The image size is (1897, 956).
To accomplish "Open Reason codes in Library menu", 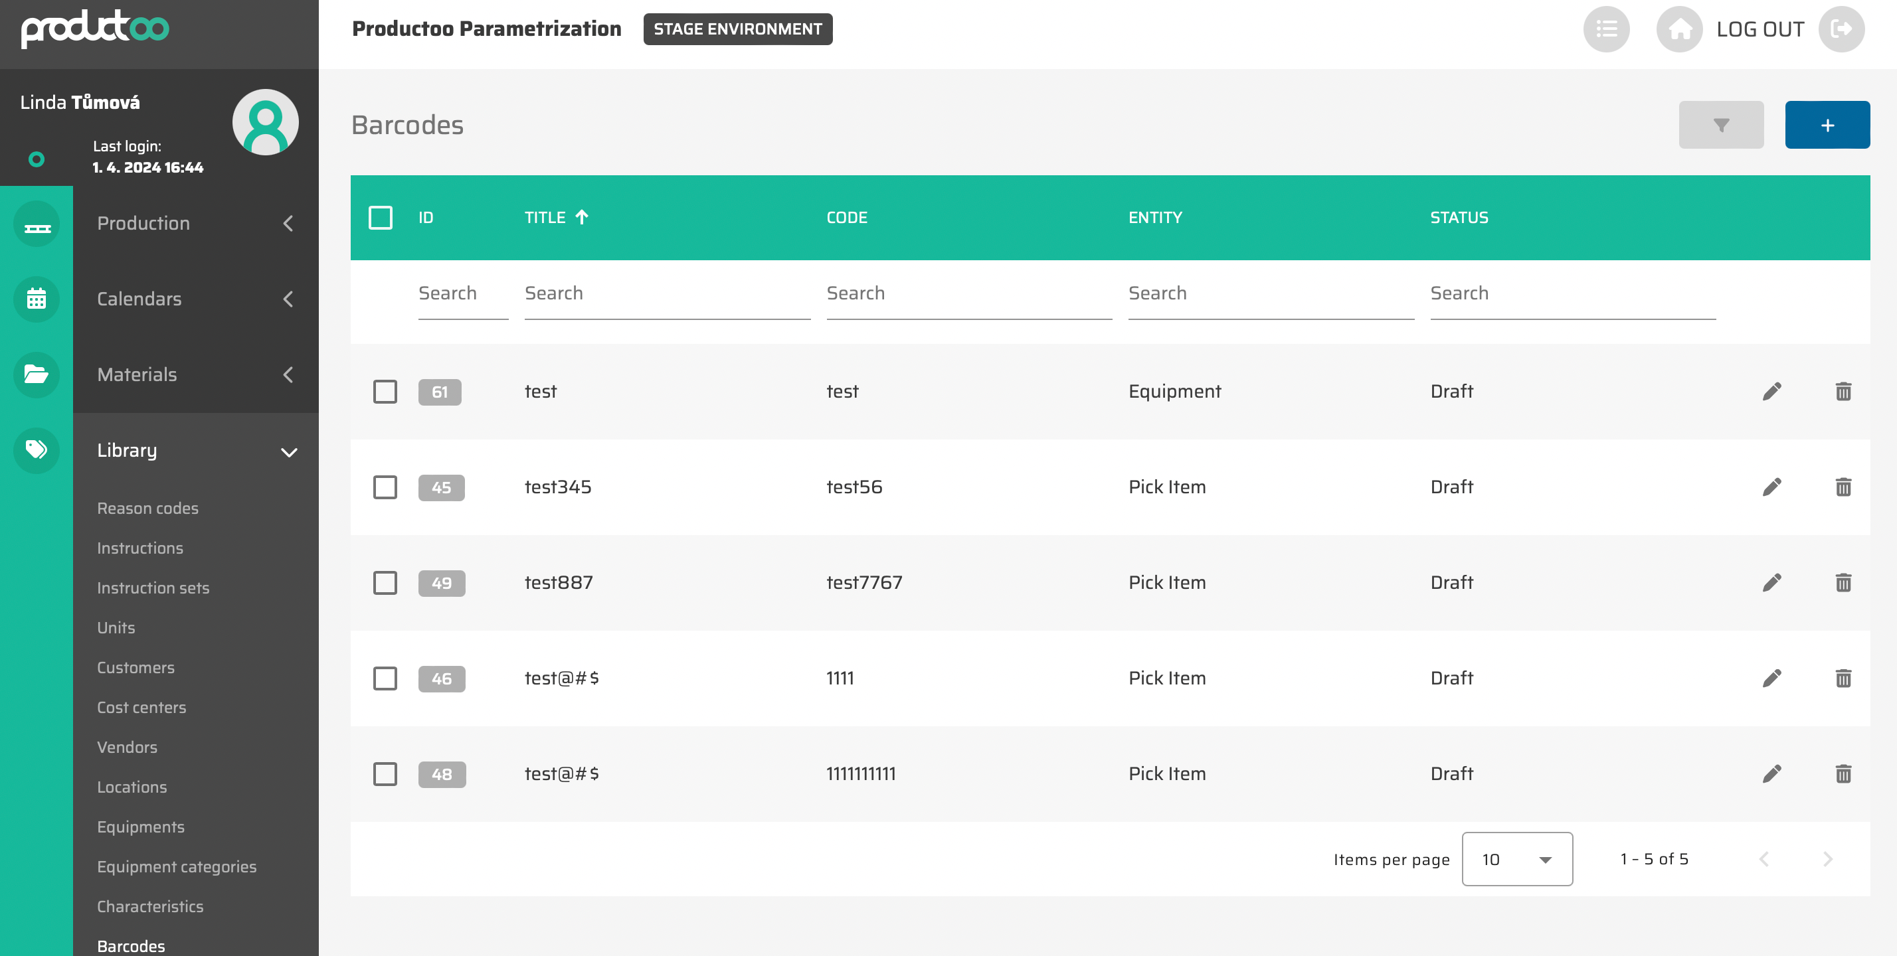I will pyautogui.click(x=147, y=509).
